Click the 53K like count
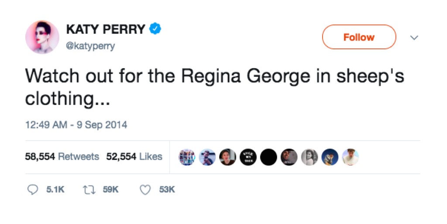The width and height of the screenshot is (447, 224). pyautogui.click(x=167, y=190)
